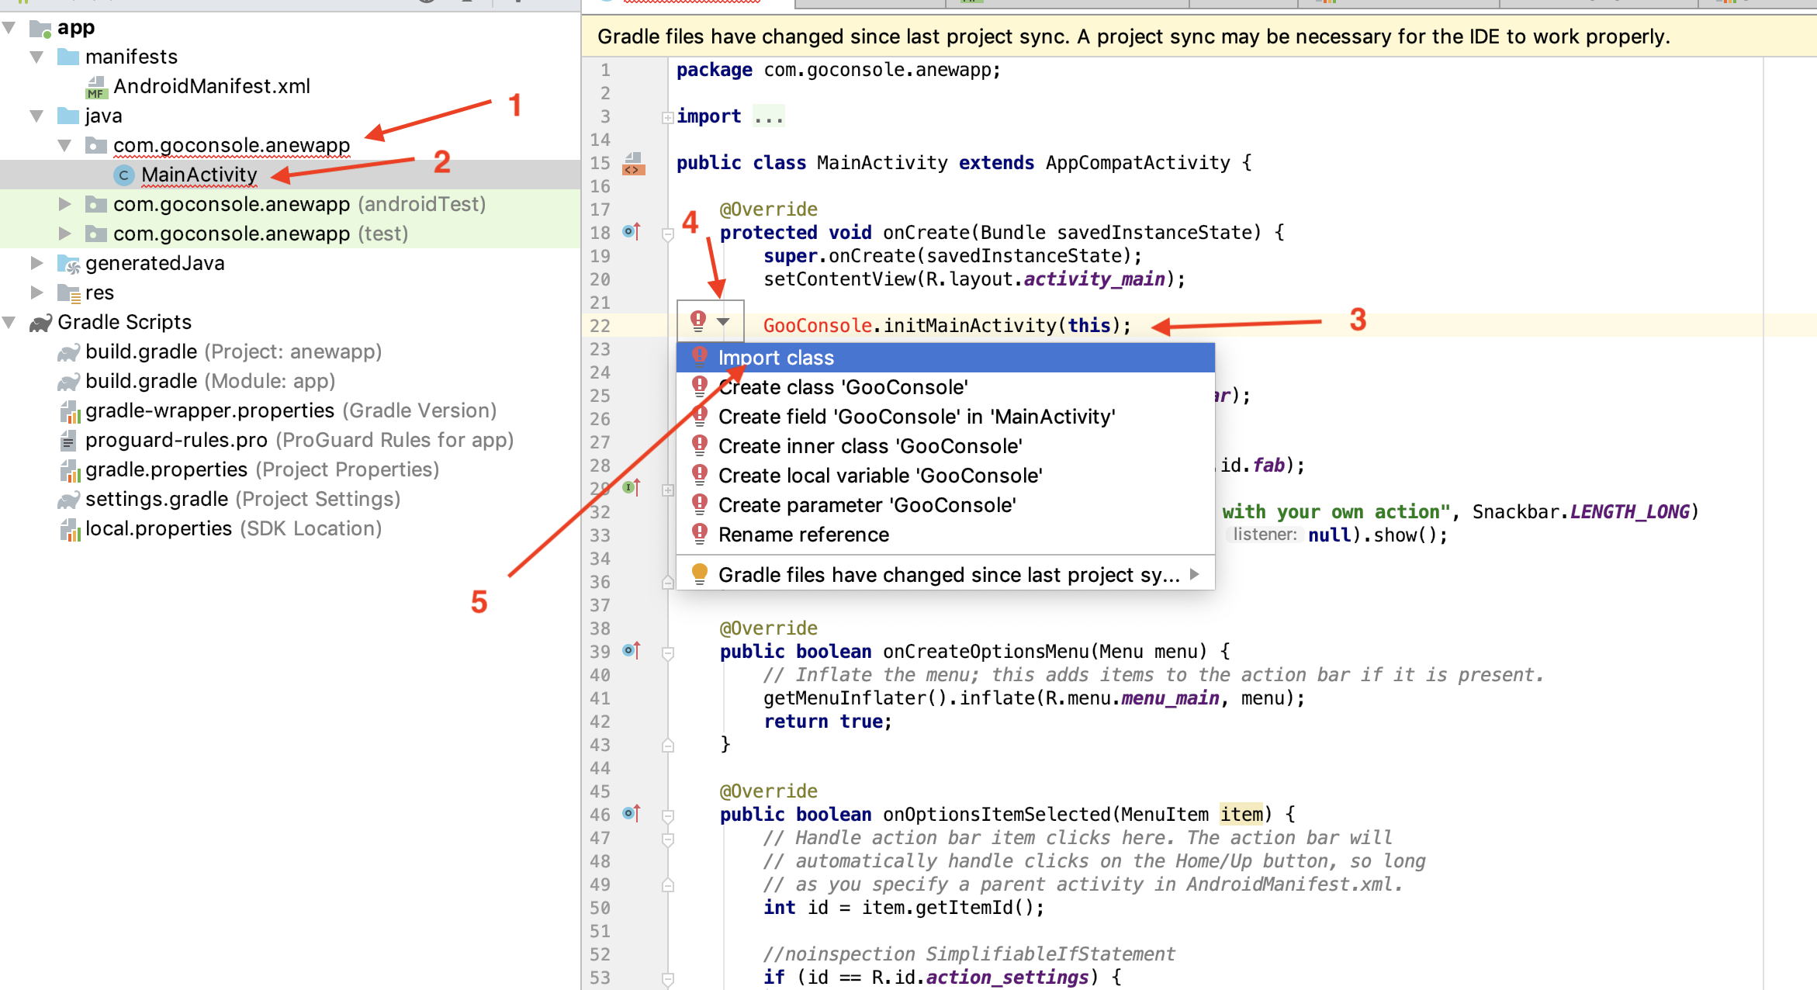
Task: Click the generatedJava folder icon
Action: pos(69,264)
